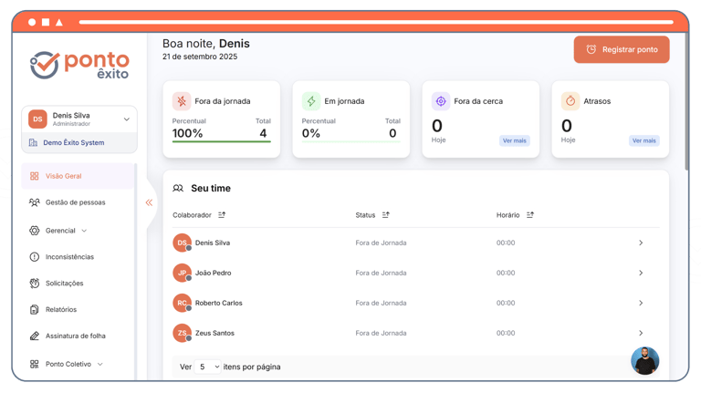Sort team table by Status column icon
Screen dimensions: 701x393
pos(386,215)
